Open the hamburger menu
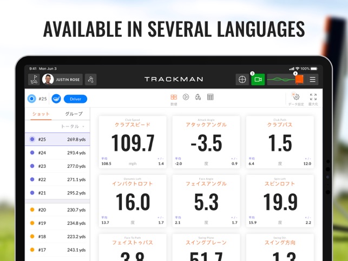This screenshot has height=261, width=348. 312,79
